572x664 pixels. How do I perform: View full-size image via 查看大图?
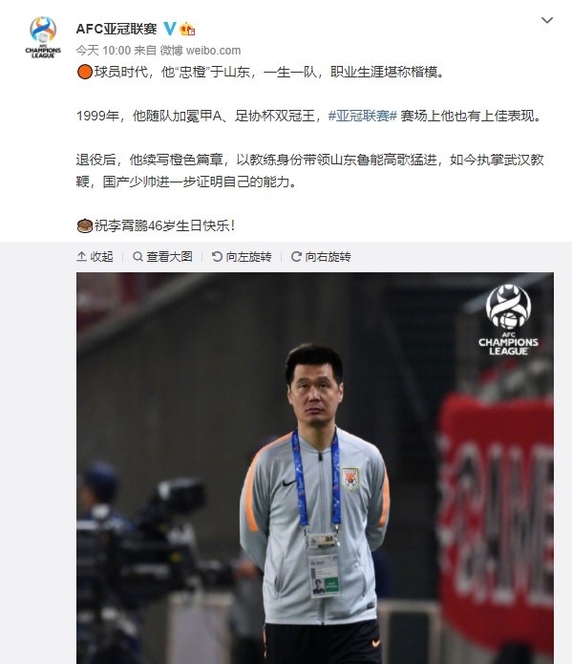click(162, 257)
